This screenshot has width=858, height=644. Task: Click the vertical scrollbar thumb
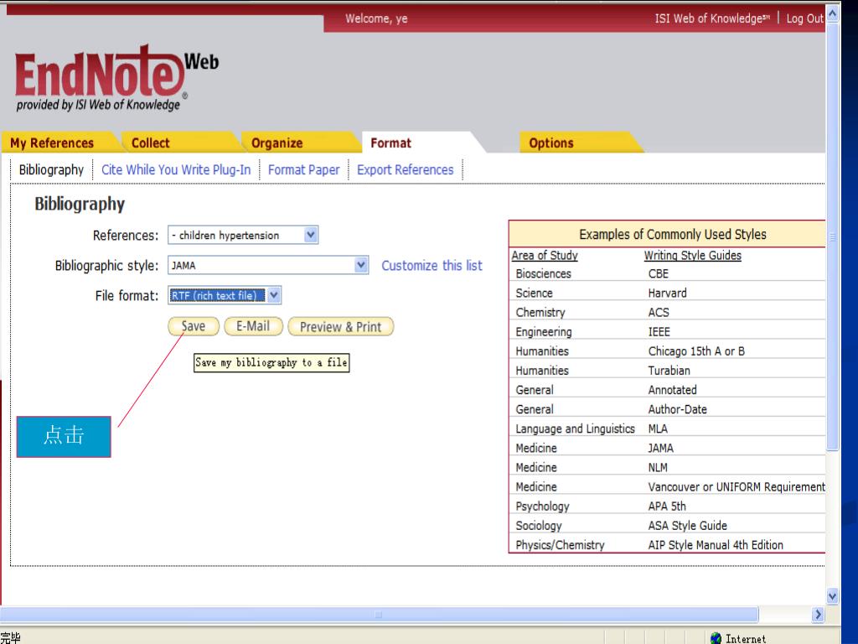click(x=832, y=236)
